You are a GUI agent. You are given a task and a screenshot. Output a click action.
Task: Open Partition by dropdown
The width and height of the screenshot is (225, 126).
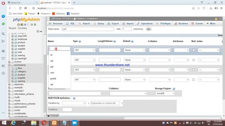(74, 103)
